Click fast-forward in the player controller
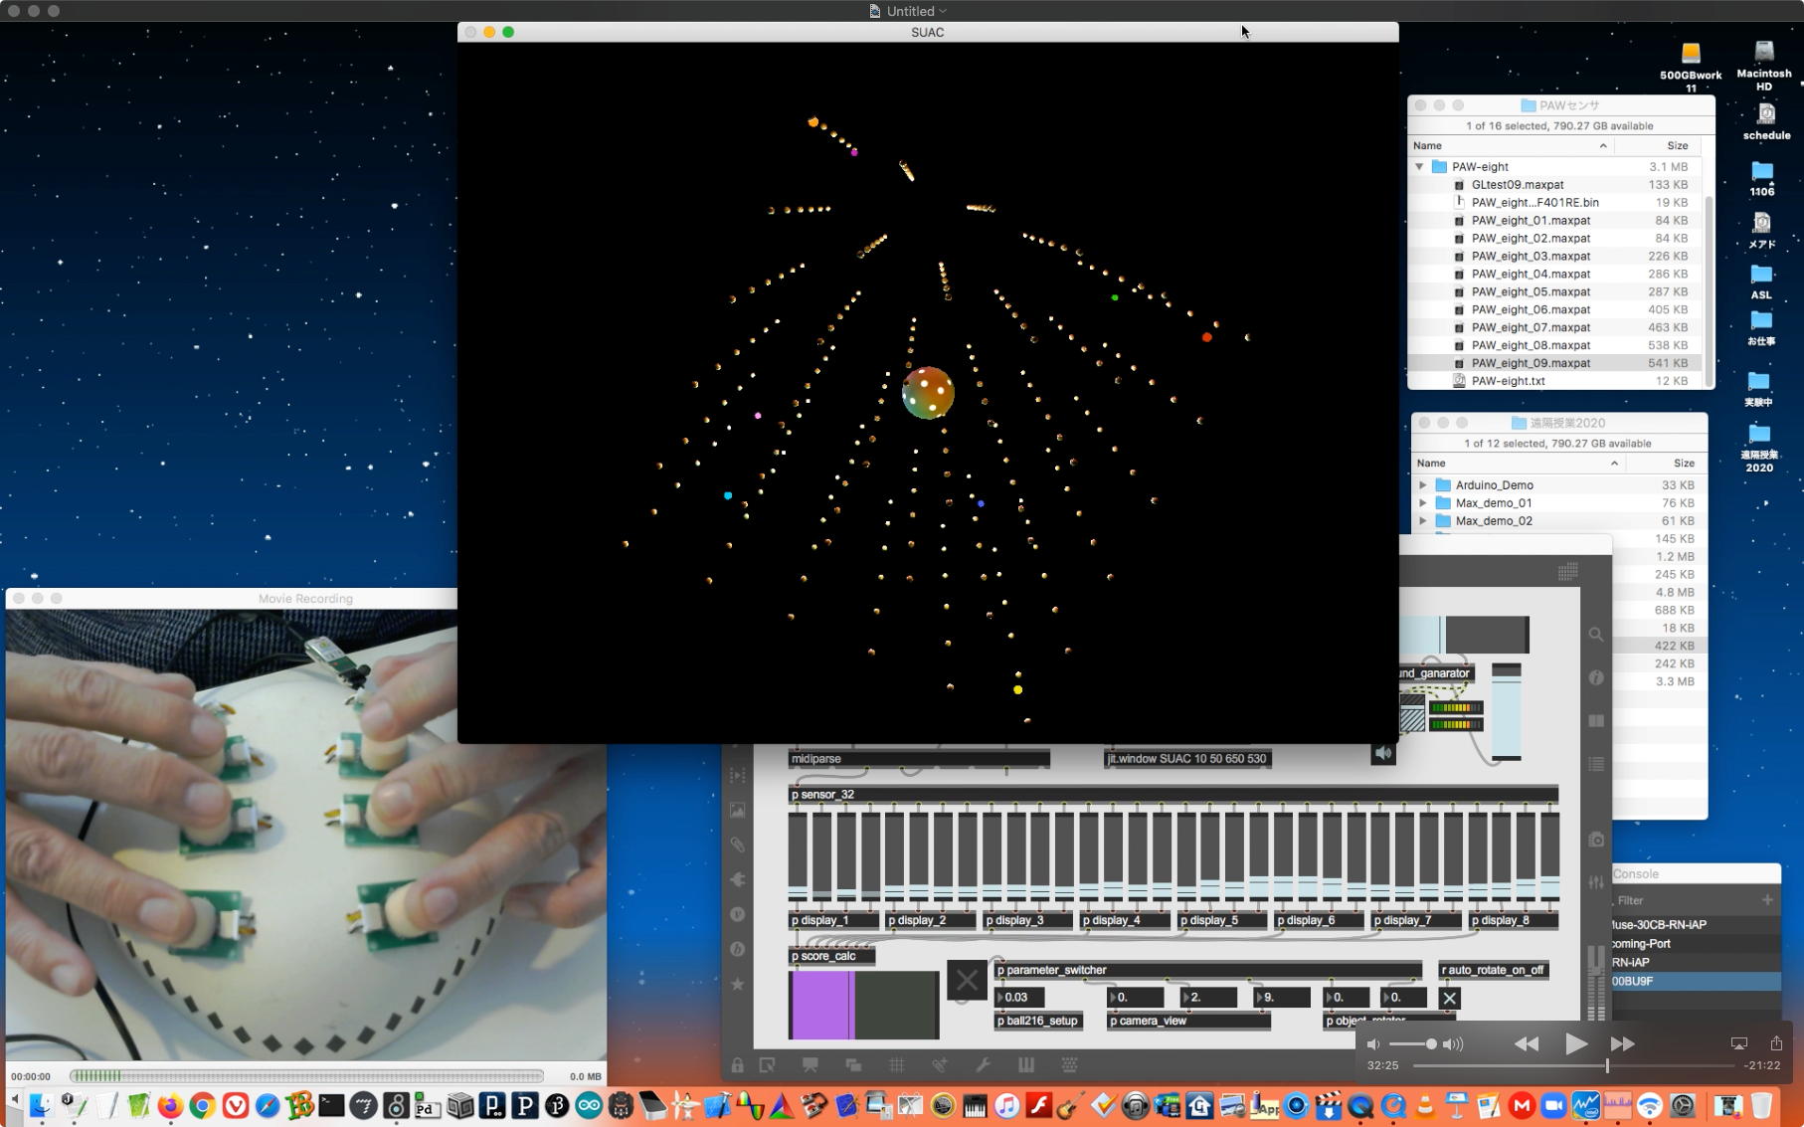This screenshot has height=1127, width=1804. click(1623, 1043)
